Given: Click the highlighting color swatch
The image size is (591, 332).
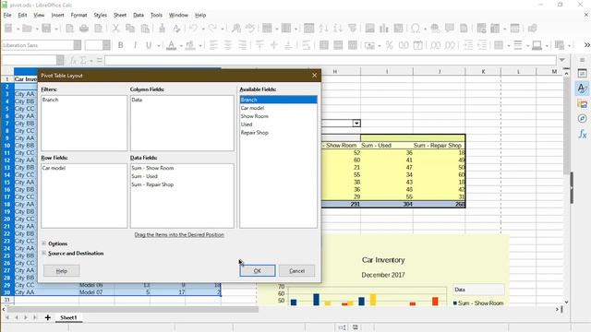Looking at the screenshot, I should pos(191,45).
